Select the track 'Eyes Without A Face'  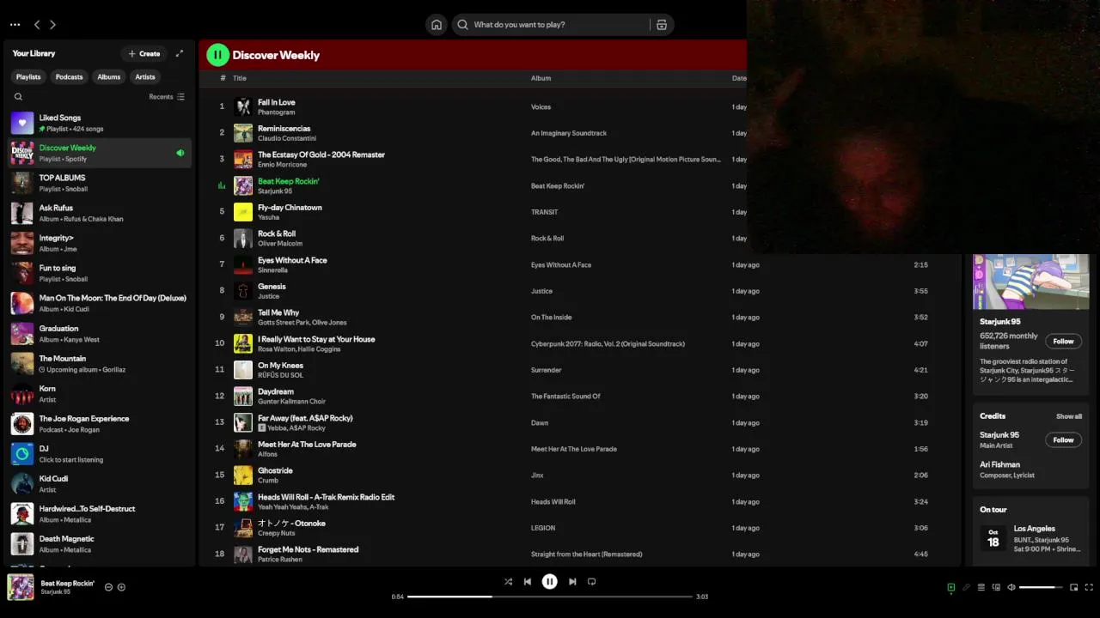292,260
